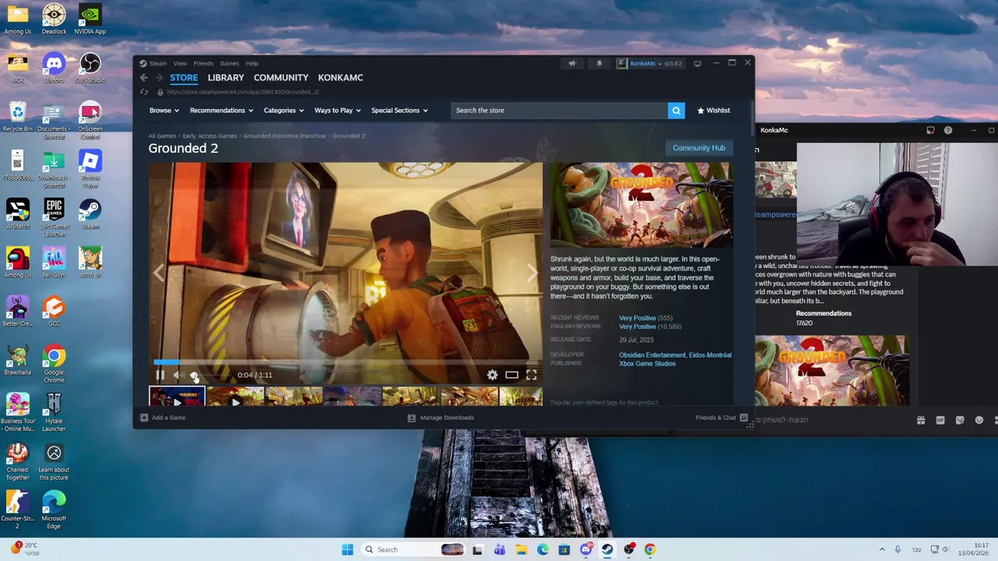The width and height of the screenshot is (998, 561).
Task: Open Obsidian Entertainment developer link
Action: pos(652,355)
